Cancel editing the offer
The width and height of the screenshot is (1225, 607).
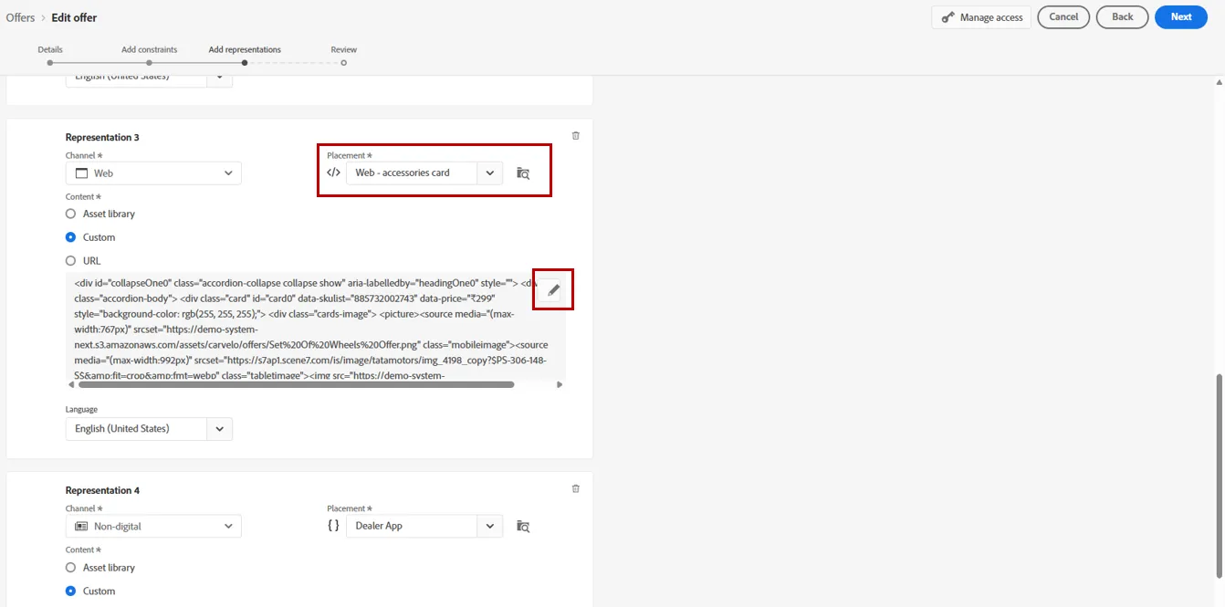1063,17
